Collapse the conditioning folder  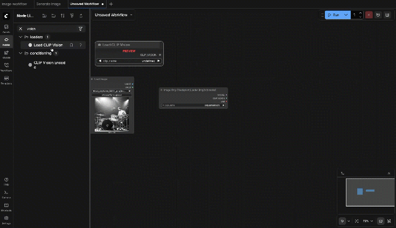(x=20, y=53)
